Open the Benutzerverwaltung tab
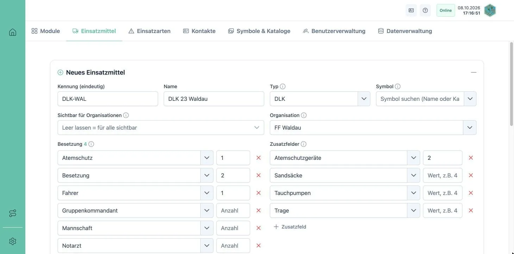 click(x=334, y=31)
